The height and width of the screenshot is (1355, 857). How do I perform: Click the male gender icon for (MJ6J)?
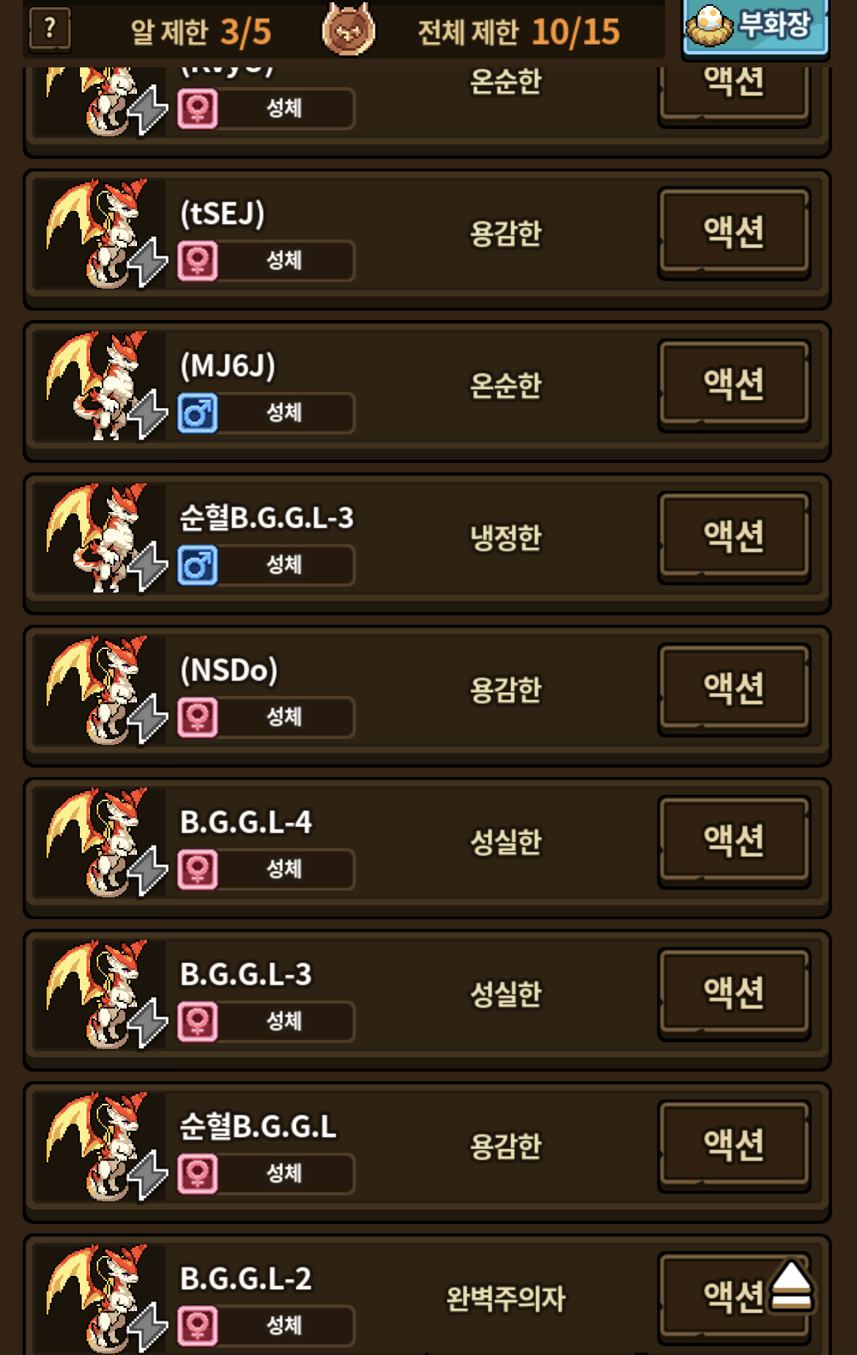pos(197,414)
